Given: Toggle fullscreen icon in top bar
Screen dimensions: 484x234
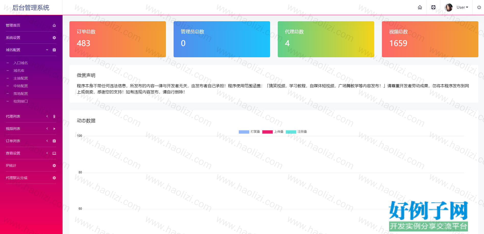Looking at the screenshot, I should point(433,7).
